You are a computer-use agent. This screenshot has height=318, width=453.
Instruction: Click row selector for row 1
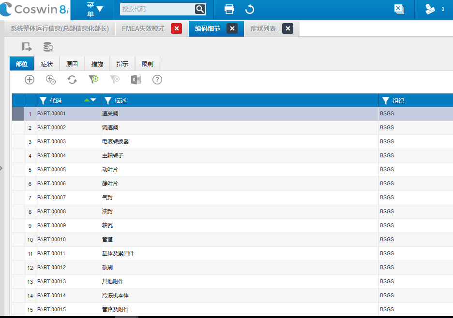pyautogui.click(x=17, y=114)
